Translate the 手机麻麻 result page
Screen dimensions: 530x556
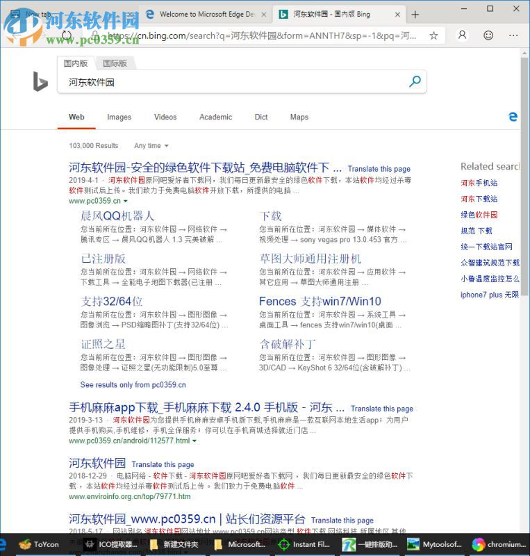[382, 409]
